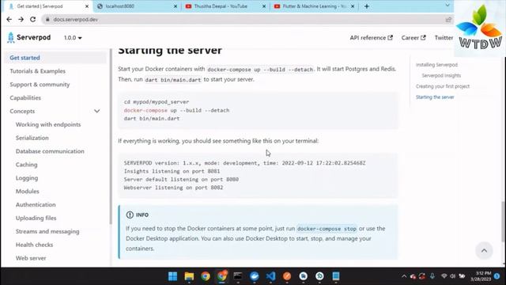Open the Modules docs page

(27, 192)
